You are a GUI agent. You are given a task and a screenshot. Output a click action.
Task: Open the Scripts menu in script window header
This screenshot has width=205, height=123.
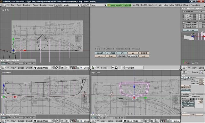[x=104, y=68]
